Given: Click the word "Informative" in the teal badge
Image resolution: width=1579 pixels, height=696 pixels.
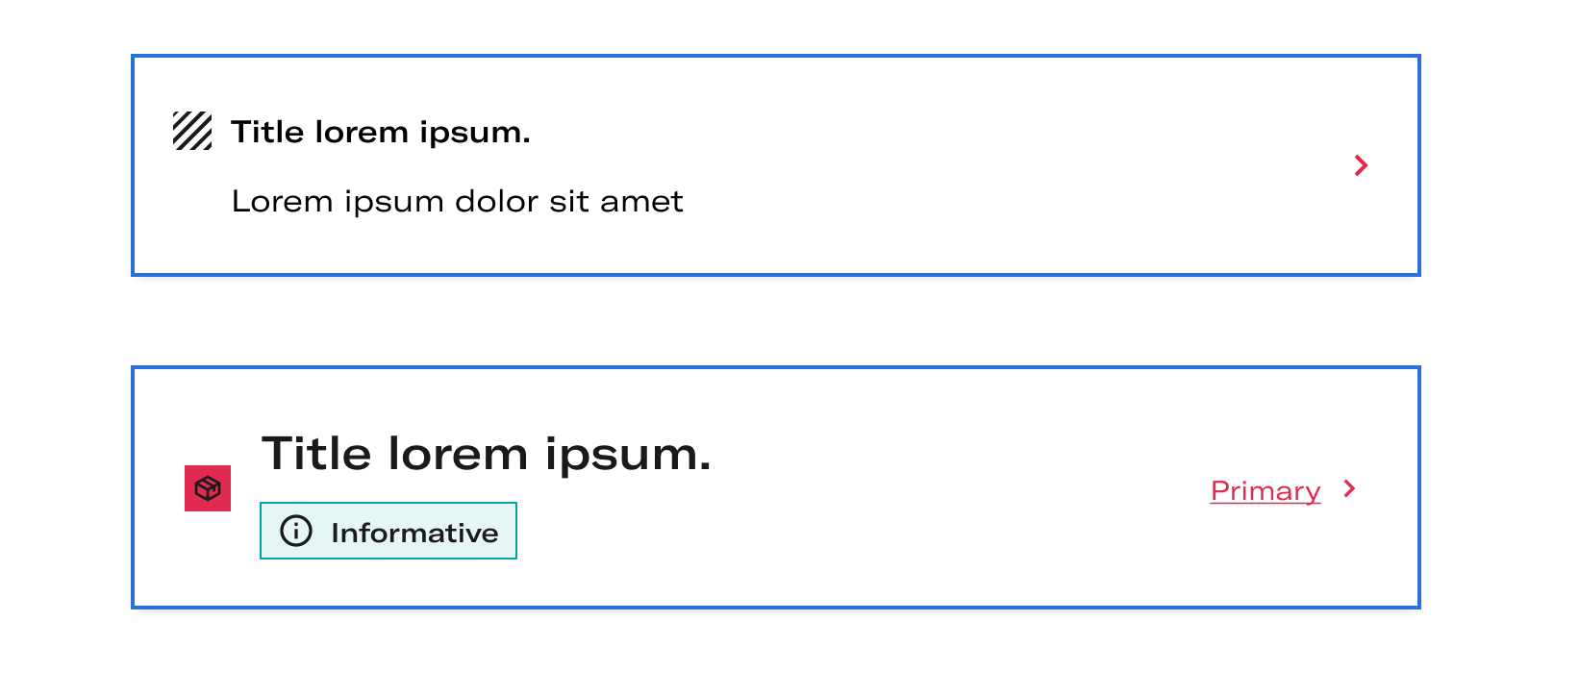Looking at the screenshot, I should pyautogui.click(x=414, y=533).
